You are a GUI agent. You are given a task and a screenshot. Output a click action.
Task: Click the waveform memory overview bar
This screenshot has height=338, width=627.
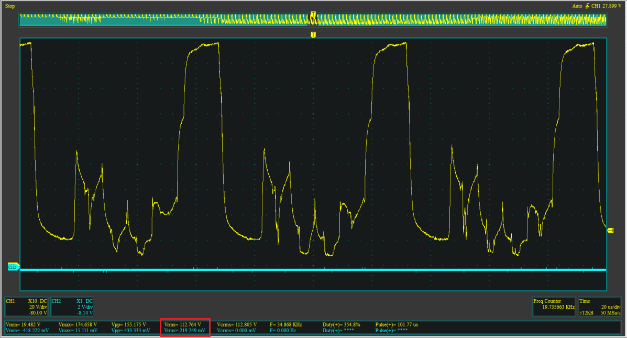point(313,19)
